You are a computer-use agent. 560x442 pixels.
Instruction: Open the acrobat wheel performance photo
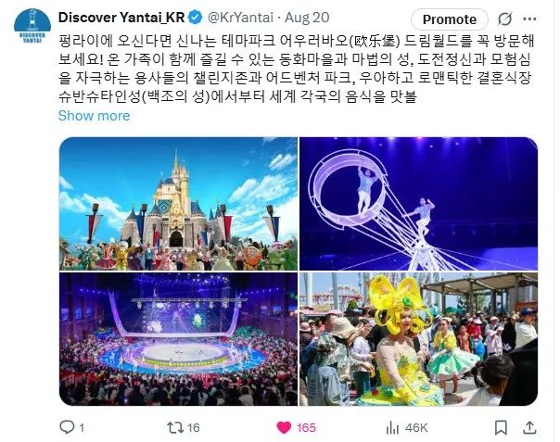click(x=418, y=204)
